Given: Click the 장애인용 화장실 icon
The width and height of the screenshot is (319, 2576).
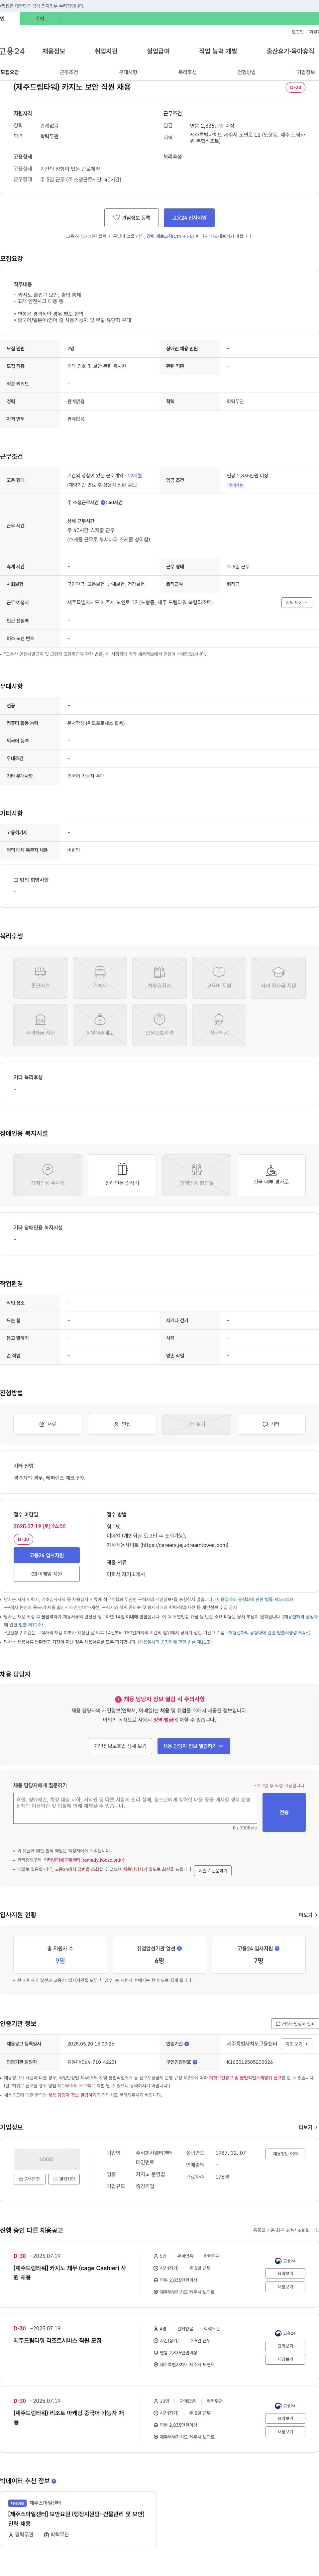Looking at the screenshot, I should point(197,1175).
